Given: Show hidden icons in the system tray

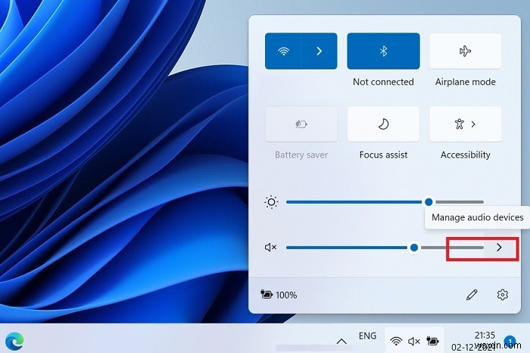Looking at the screenshot, I should (341, 341).
